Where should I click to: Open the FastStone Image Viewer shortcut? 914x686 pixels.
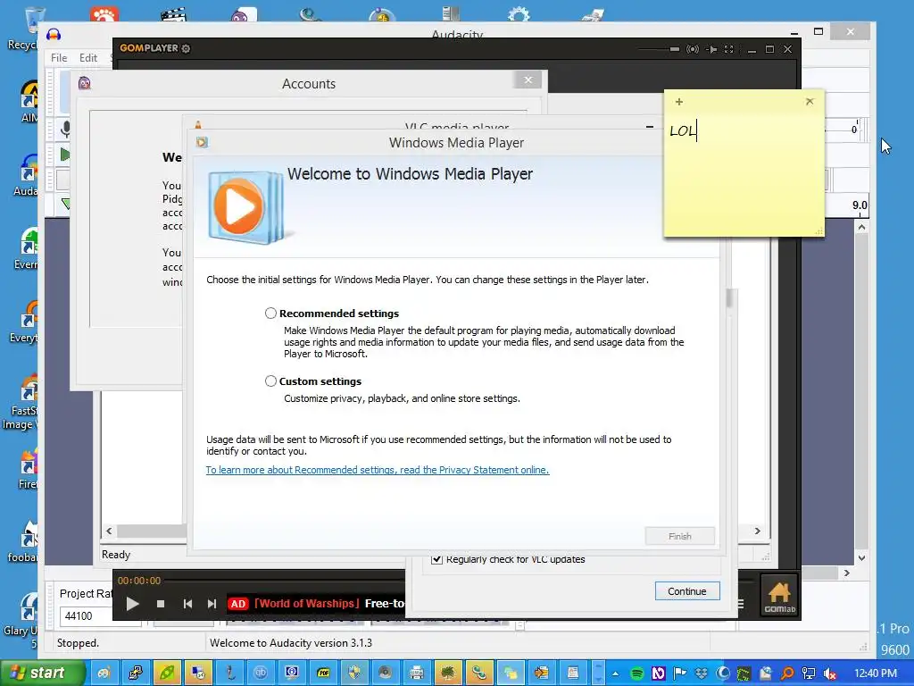click(x=21, y=403)
